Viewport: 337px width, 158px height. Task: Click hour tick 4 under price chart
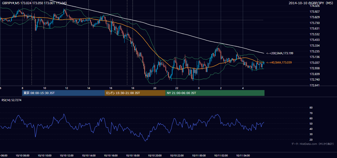point(243,88)
